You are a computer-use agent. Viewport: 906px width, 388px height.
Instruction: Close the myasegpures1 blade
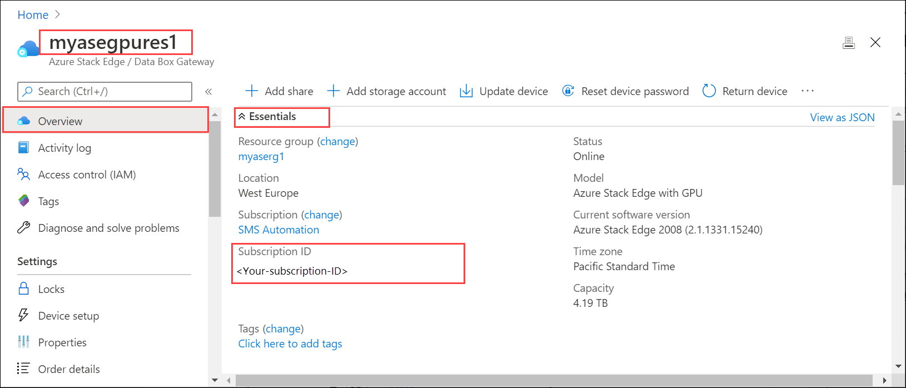[x=875, y=42]
